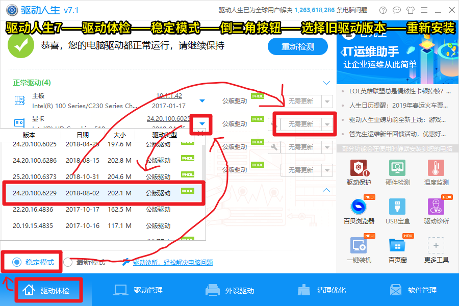Click 主板 version number 10.1.1.42
459x306 pixels.
click(x=169, y=96)
